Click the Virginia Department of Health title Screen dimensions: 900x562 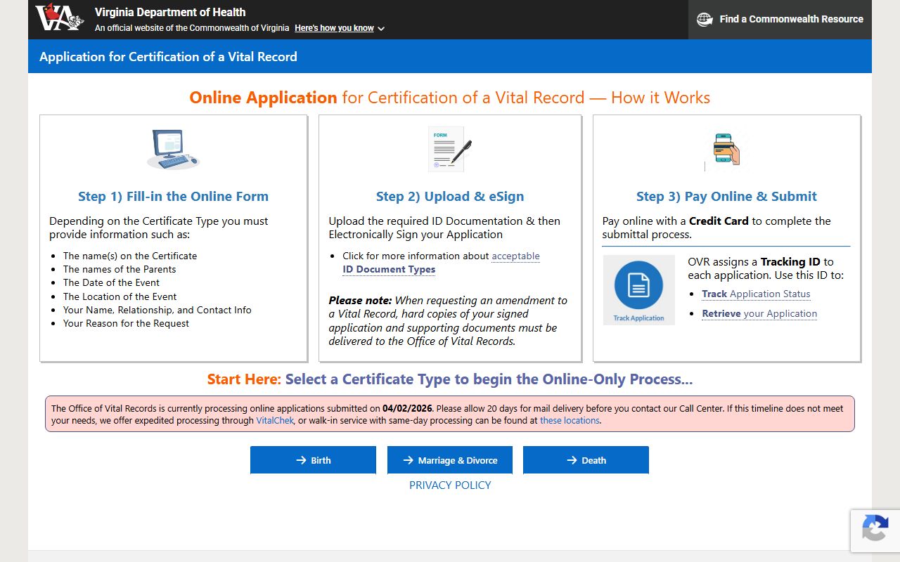(170, 12)
